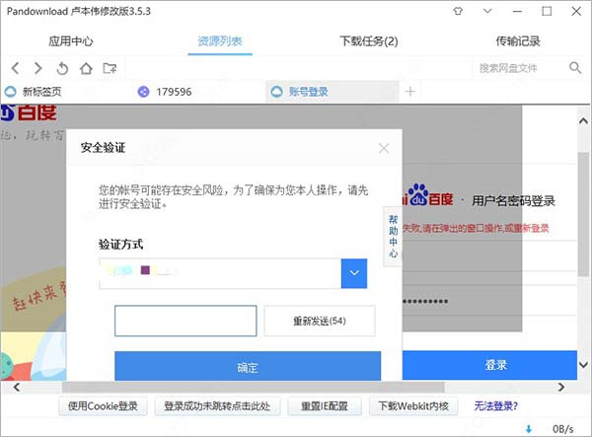
Task: Click 重新发送 resend code button
Action: (320, 321)
